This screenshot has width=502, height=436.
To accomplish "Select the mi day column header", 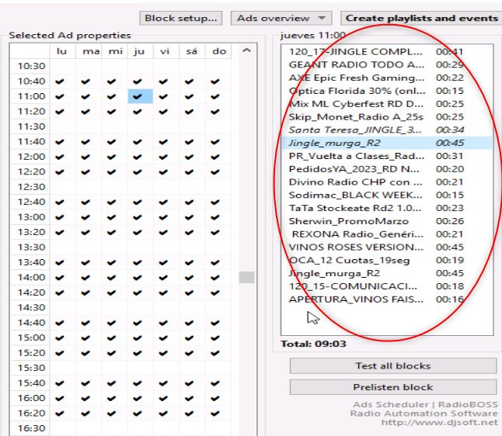I will [115, 51].
